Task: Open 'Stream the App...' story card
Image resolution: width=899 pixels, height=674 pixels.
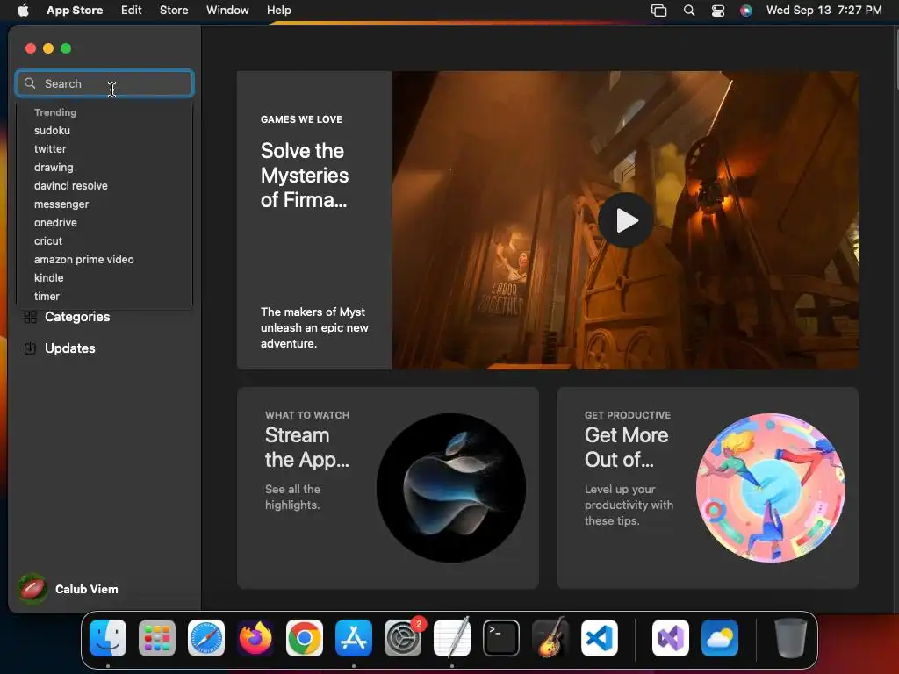Action: (x=387, y=488)
